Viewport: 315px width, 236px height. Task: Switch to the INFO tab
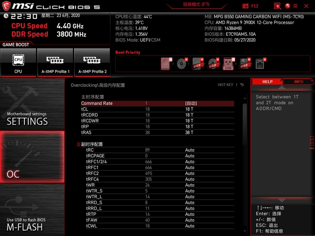(x=299, y=81)
